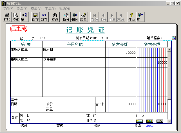Click the first icon in the remarks footer

click(x=139, y=121)
